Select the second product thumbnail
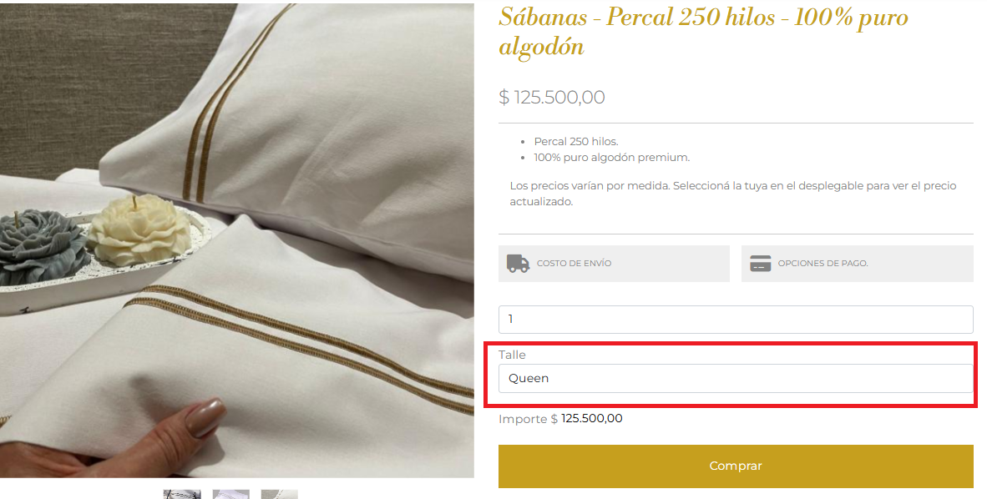Screen dimensions: 987x499 pyautogui.click(x=230, y=494)
